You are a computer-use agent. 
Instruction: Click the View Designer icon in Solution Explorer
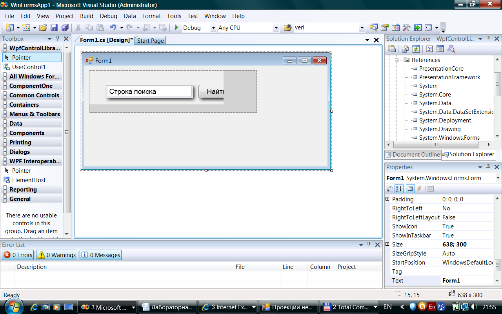tap(440, 49)
